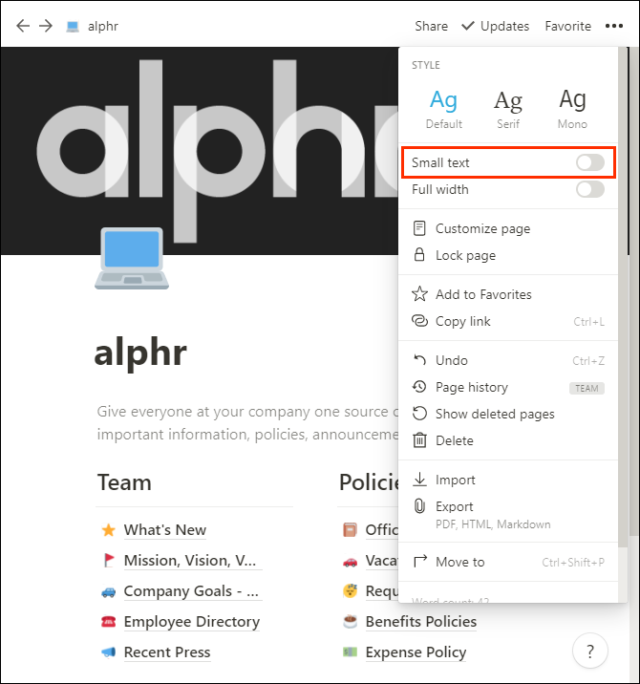Click the star icon Add to Favorites
Image resolution: width=640 pixels, height=684 pixels.
point(419,294)
